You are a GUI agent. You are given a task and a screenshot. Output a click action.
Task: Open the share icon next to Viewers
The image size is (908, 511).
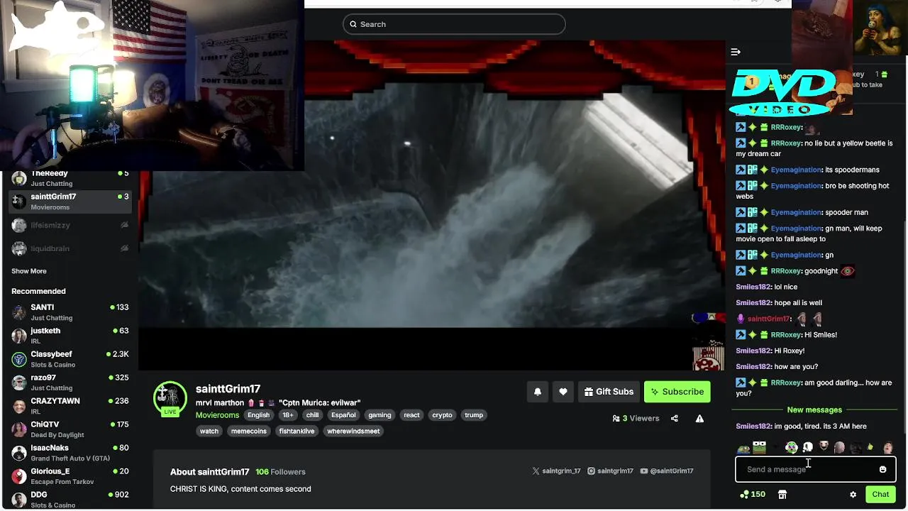[675, 419]
